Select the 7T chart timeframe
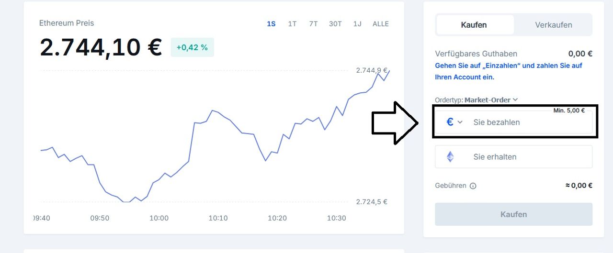The width and height of the screenshot is (613, 253). [313, 23]
